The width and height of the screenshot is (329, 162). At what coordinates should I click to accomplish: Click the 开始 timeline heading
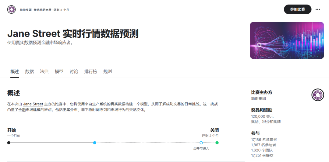coord(12,130)
